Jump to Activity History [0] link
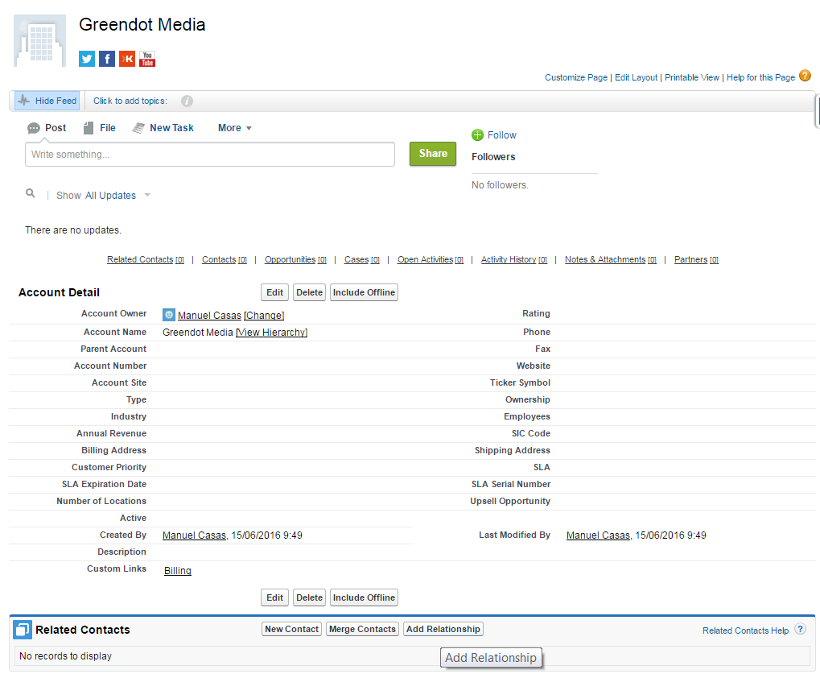 (513, 259)
